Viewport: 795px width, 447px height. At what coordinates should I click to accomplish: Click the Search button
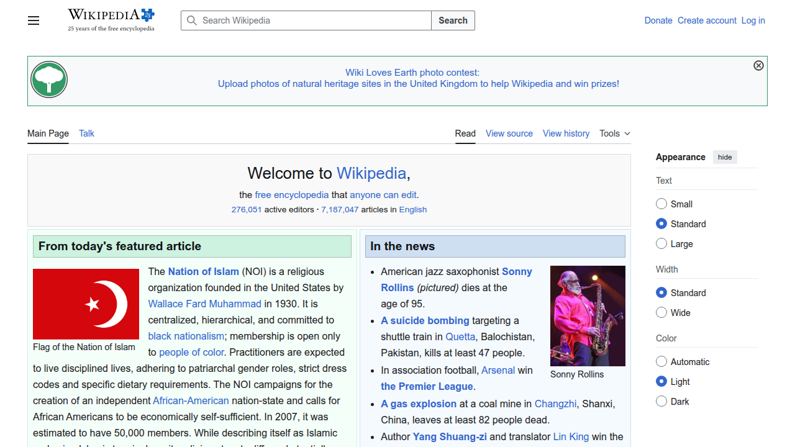coord(453,20)
